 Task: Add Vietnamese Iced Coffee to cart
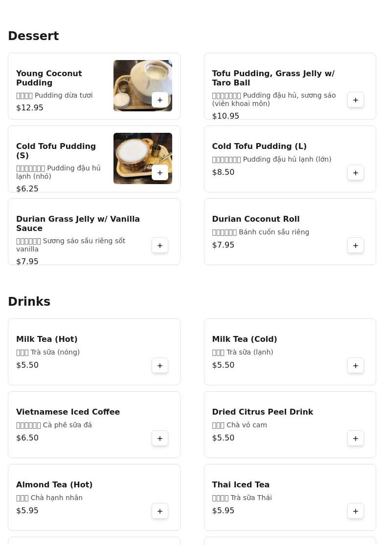point(160,438)
